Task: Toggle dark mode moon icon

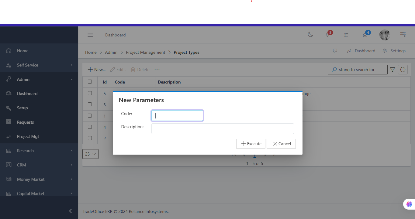Action: pos(310,35)
